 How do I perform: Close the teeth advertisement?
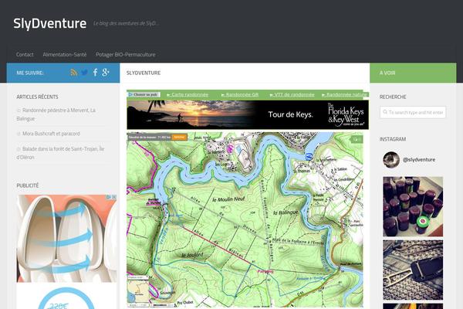[x=114, y=197]
